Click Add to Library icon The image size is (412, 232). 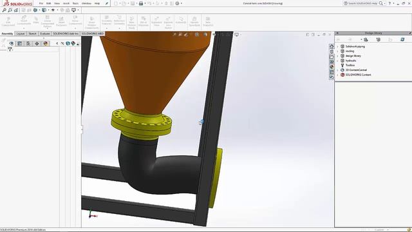(x=366, y=39)
